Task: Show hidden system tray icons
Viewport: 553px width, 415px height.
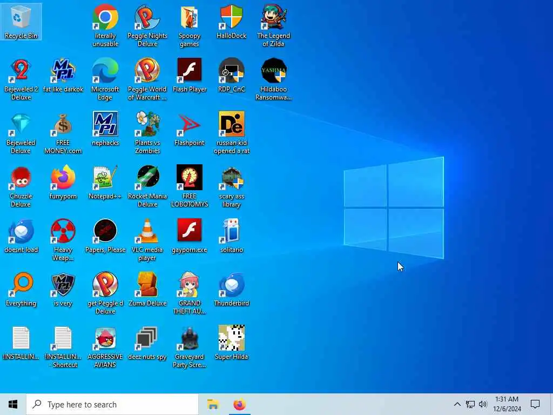Action: click(x=457, y=404)
